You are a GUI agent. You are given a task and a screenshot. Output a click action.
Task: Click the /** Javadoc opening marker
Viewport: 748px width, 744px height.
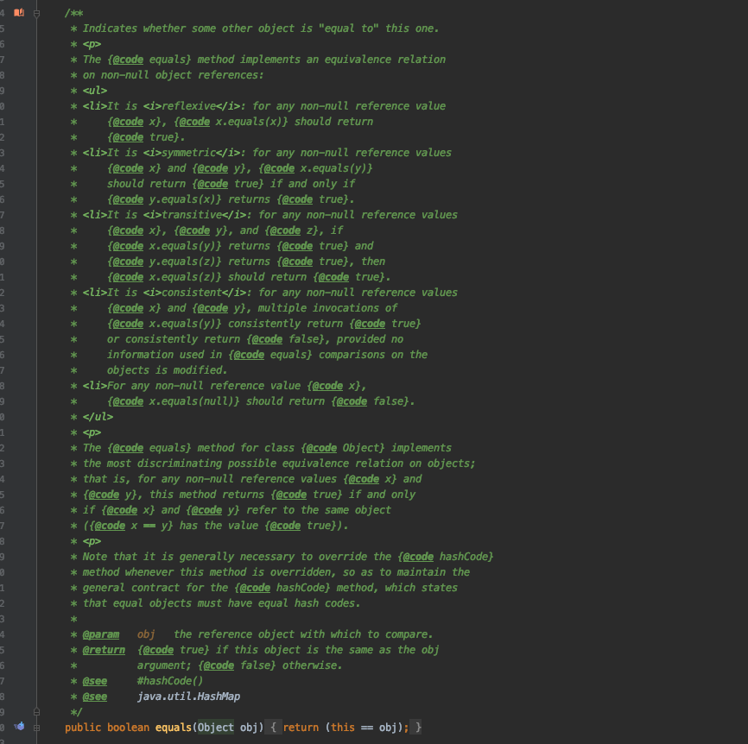pyautogui.click(x=74, y=13)
